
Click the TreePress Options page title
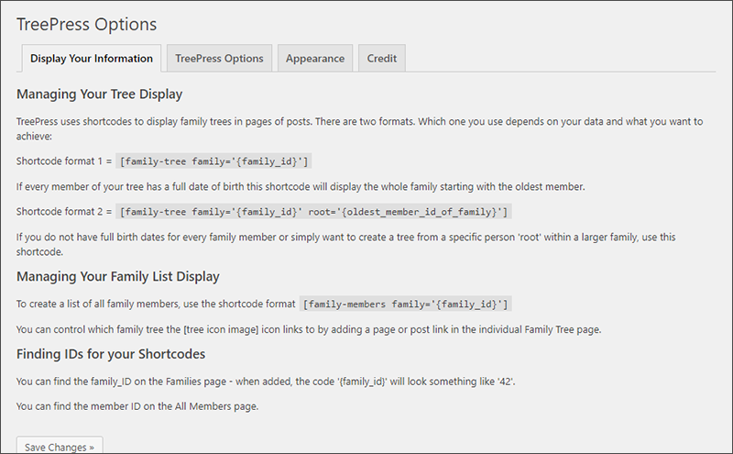(x=86, y=25)
